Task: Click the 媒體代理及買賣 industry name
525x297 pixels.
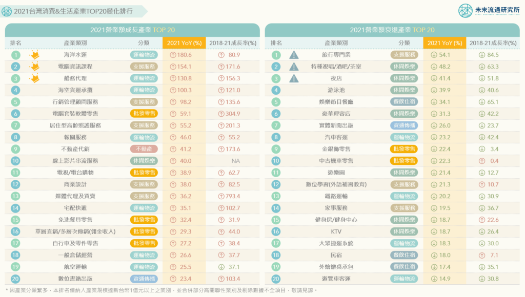Action: click(x=75, y=196)
